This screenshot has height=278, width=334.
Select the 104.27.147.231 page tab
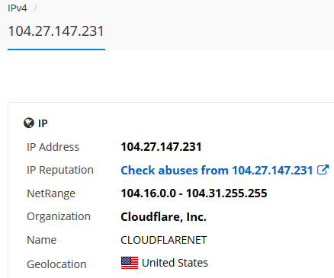click(56, 31)
